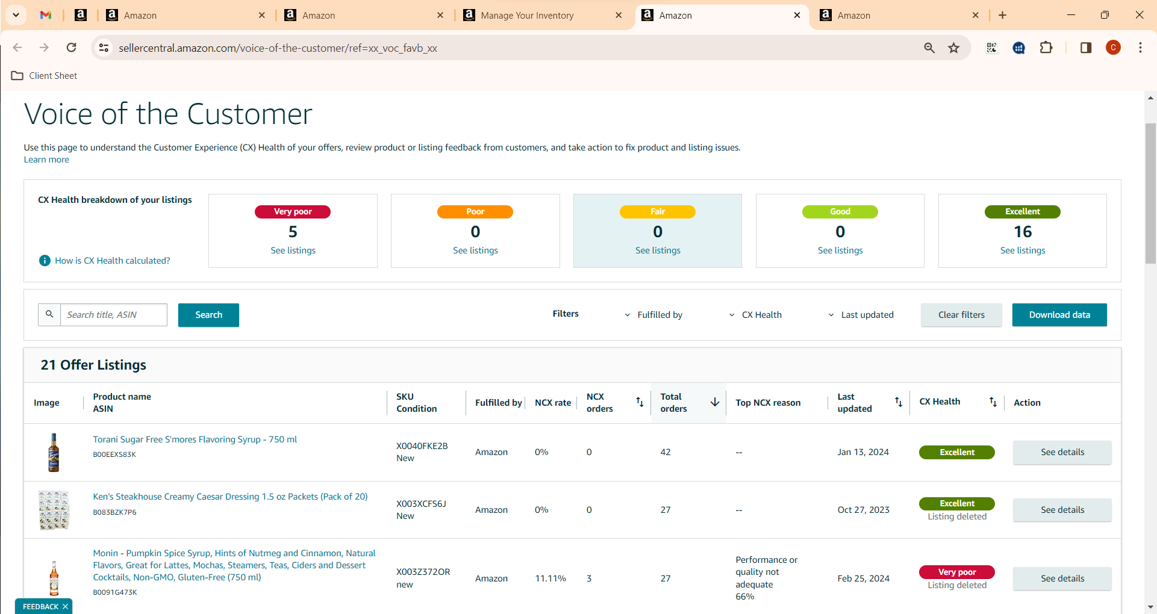Click the Download data button

tap(1059, 315)
